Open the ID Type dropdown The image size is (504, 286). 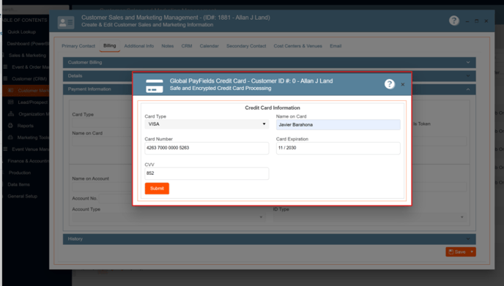[x=370, y=217]
